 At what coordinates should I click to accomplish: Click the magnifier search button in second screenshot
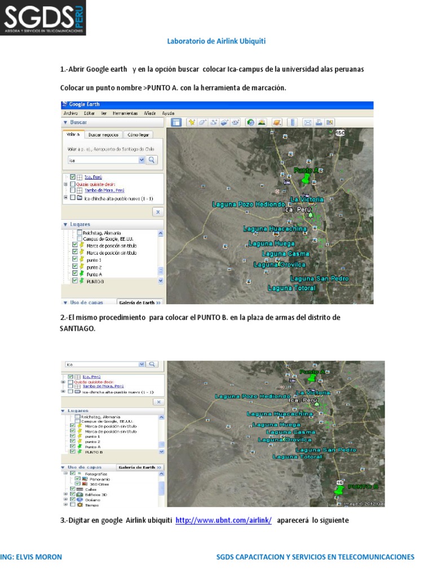[x=152, y=365]
